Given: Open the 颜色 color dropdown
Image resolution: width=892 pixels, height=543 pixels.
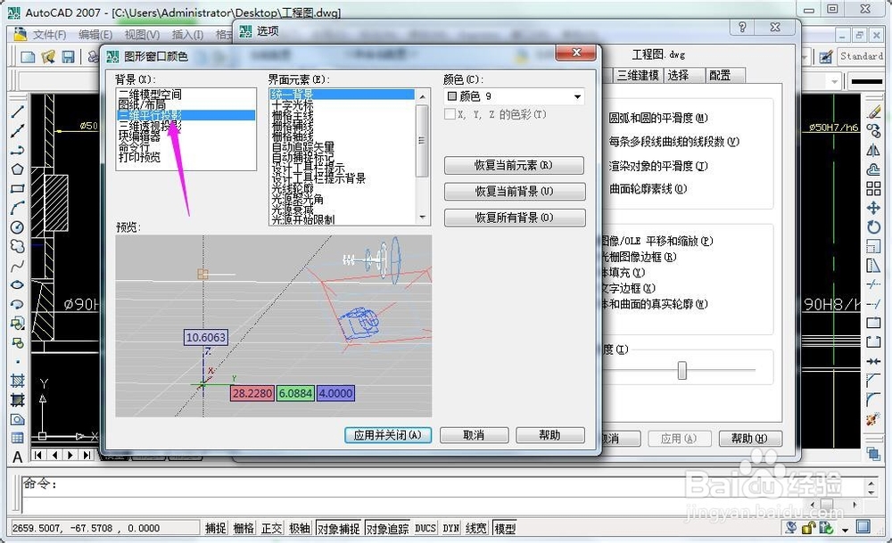Looking at the screenshot, I should point(515,96).
